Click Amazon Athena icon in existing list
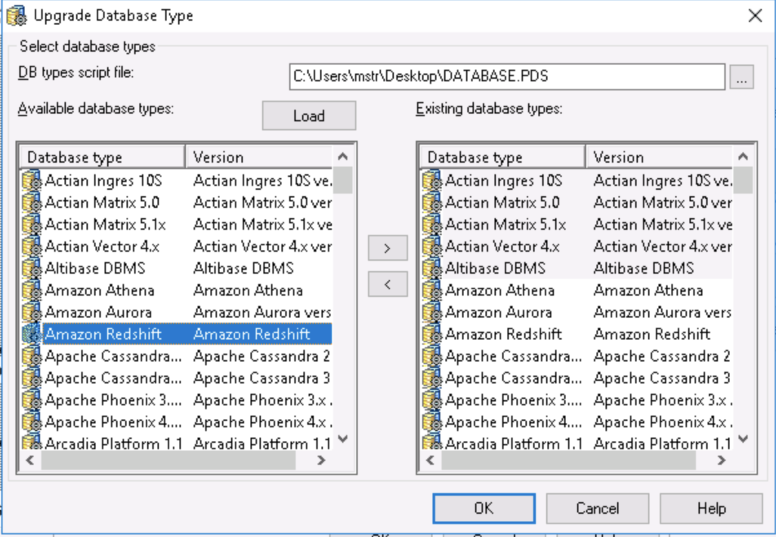 pos(433,290)
